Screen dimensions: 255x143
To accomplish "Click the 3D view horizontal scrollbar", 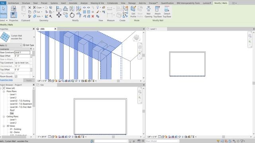I will click(x=118, y=81).
